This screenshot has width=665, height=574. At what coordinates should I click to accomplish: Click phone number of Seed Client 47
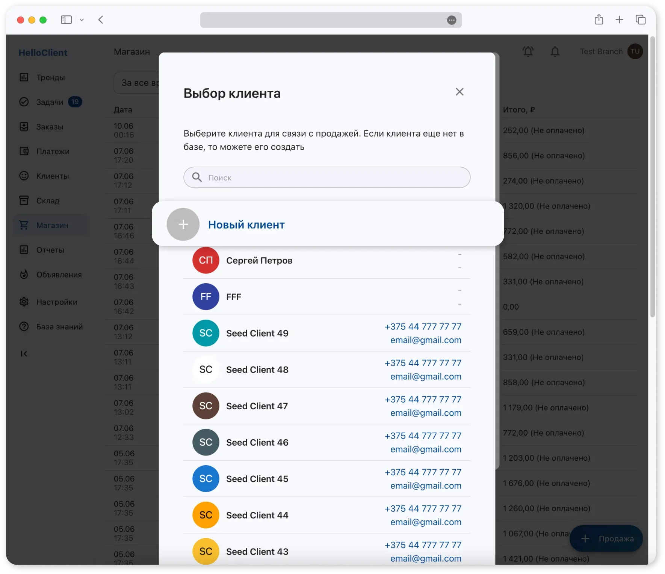pyautogui.click(x=423, y=400)
